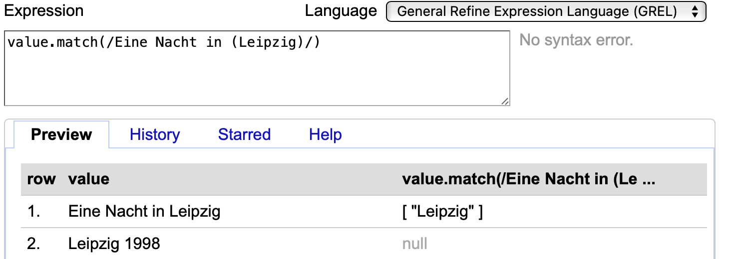Select the "Leipzig 1998" value cell

coord(114,244)
